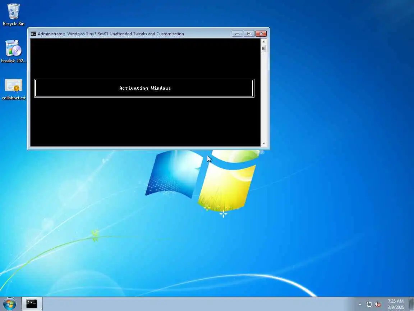Click the 'Recycle Bin' label text
Image resolution: width=414 pixels, height=311 pixels.
tap(13, 24)
